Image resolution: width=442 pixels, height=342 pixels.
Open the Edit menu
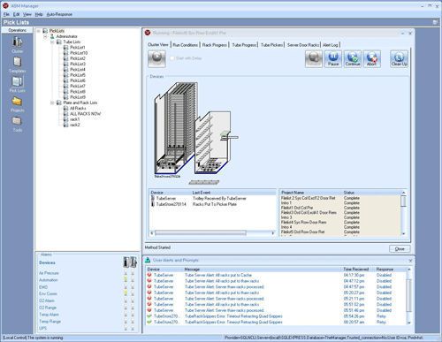[16, 14]
